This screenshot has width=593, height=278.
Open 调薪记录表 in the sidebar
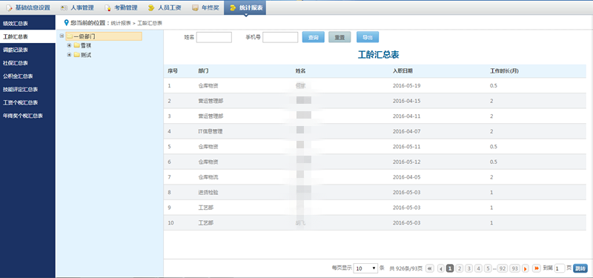pyautogui.click(x=27, y=50)
